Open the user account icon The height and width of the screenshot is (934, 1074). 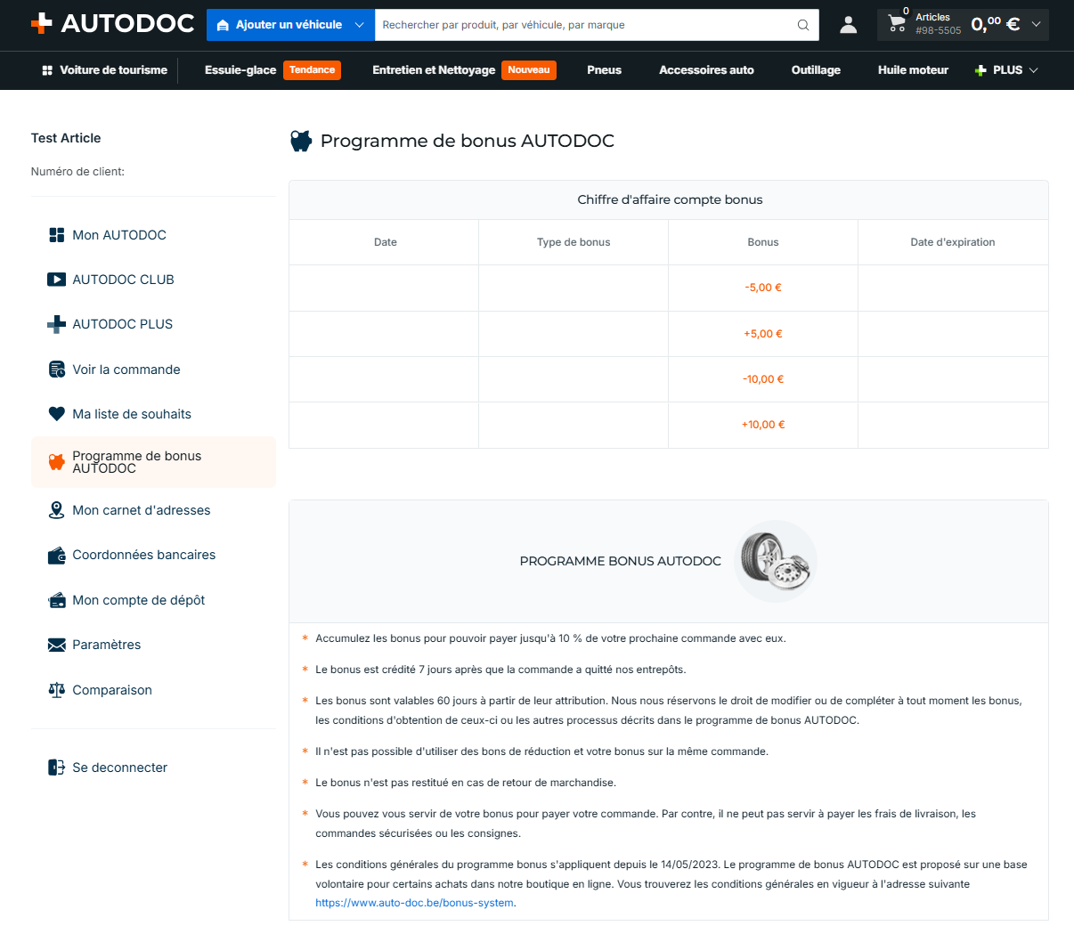click(849, 25)
